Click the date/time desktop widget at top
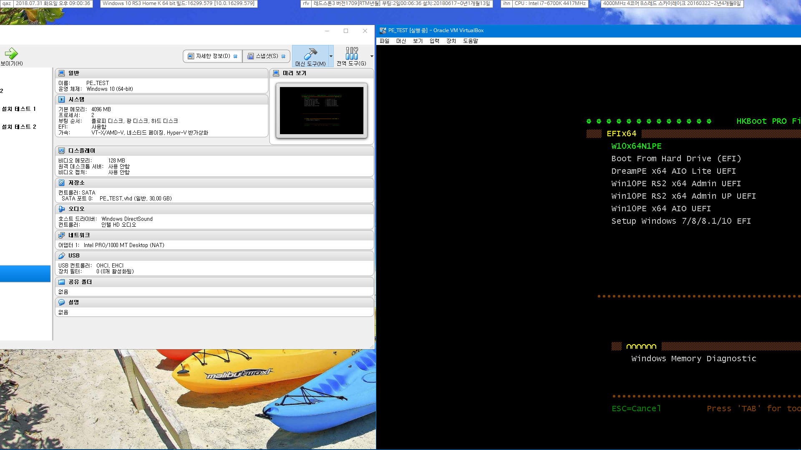801x450 pixels. 53,3
